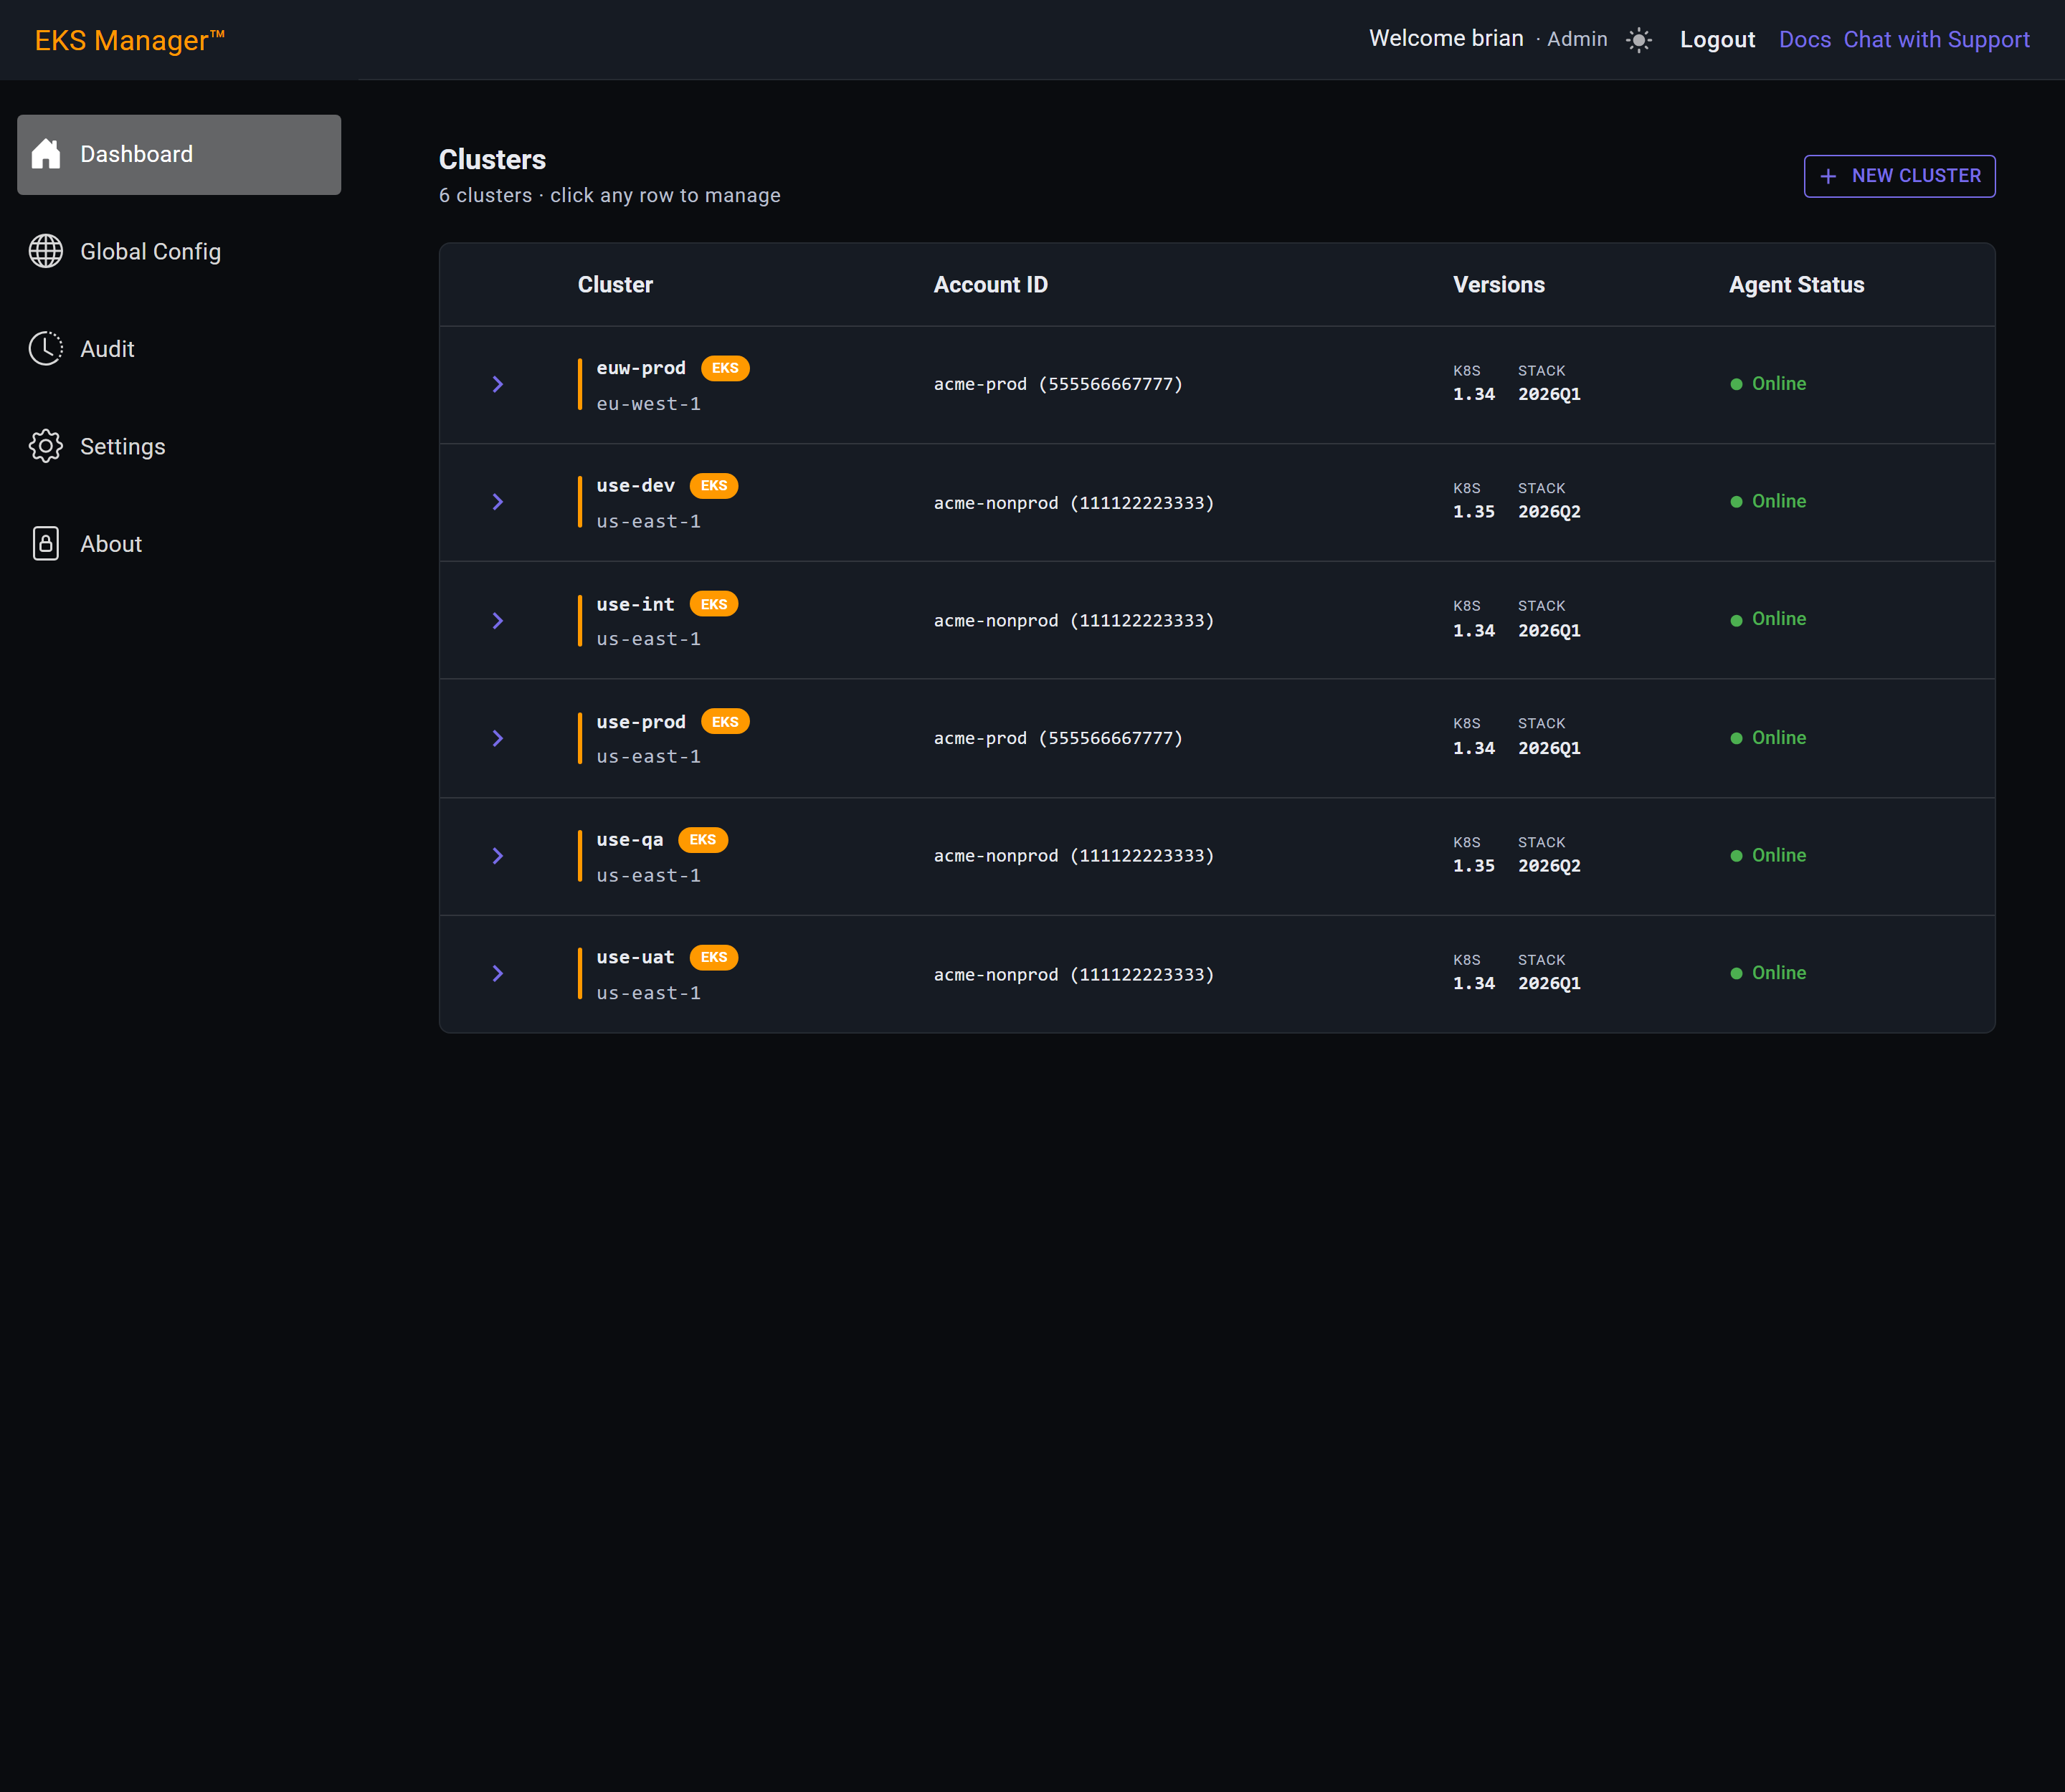Screen dimensions: 2065x1792
Task: Click the Account ID column header
Action: tap(990, 285)
